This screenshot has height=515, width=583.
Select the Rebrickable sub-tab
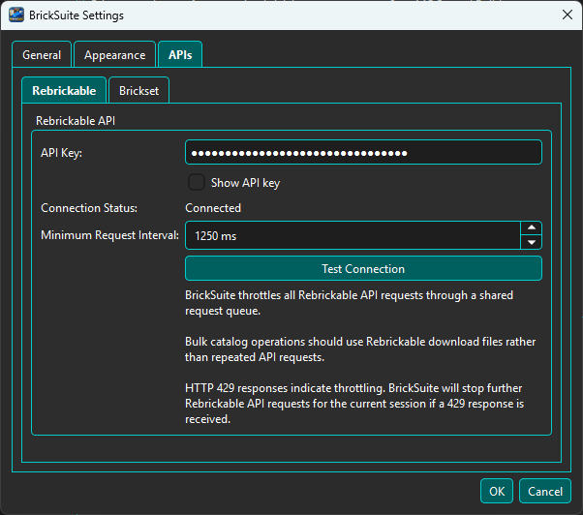(x=64, y=90)
